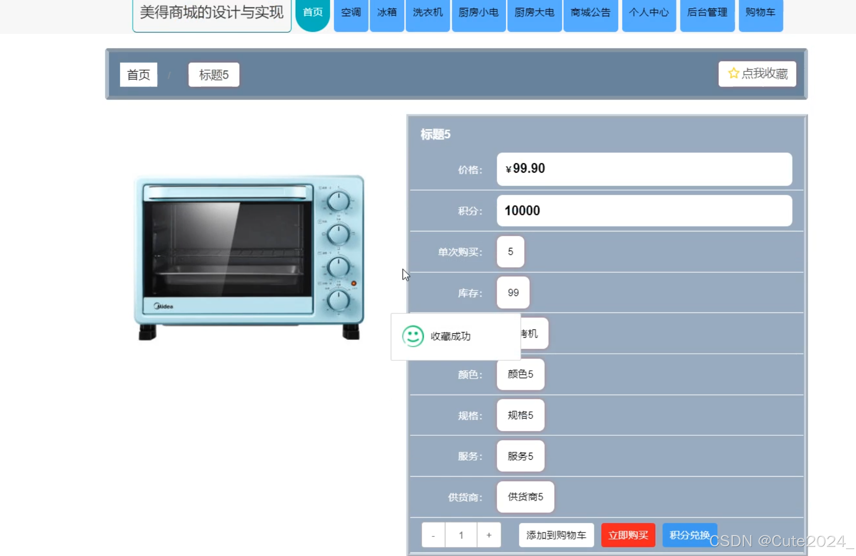Click 积分兑换 to redeem points
This screenshot has height=556, width=856.
pos(690,535)
